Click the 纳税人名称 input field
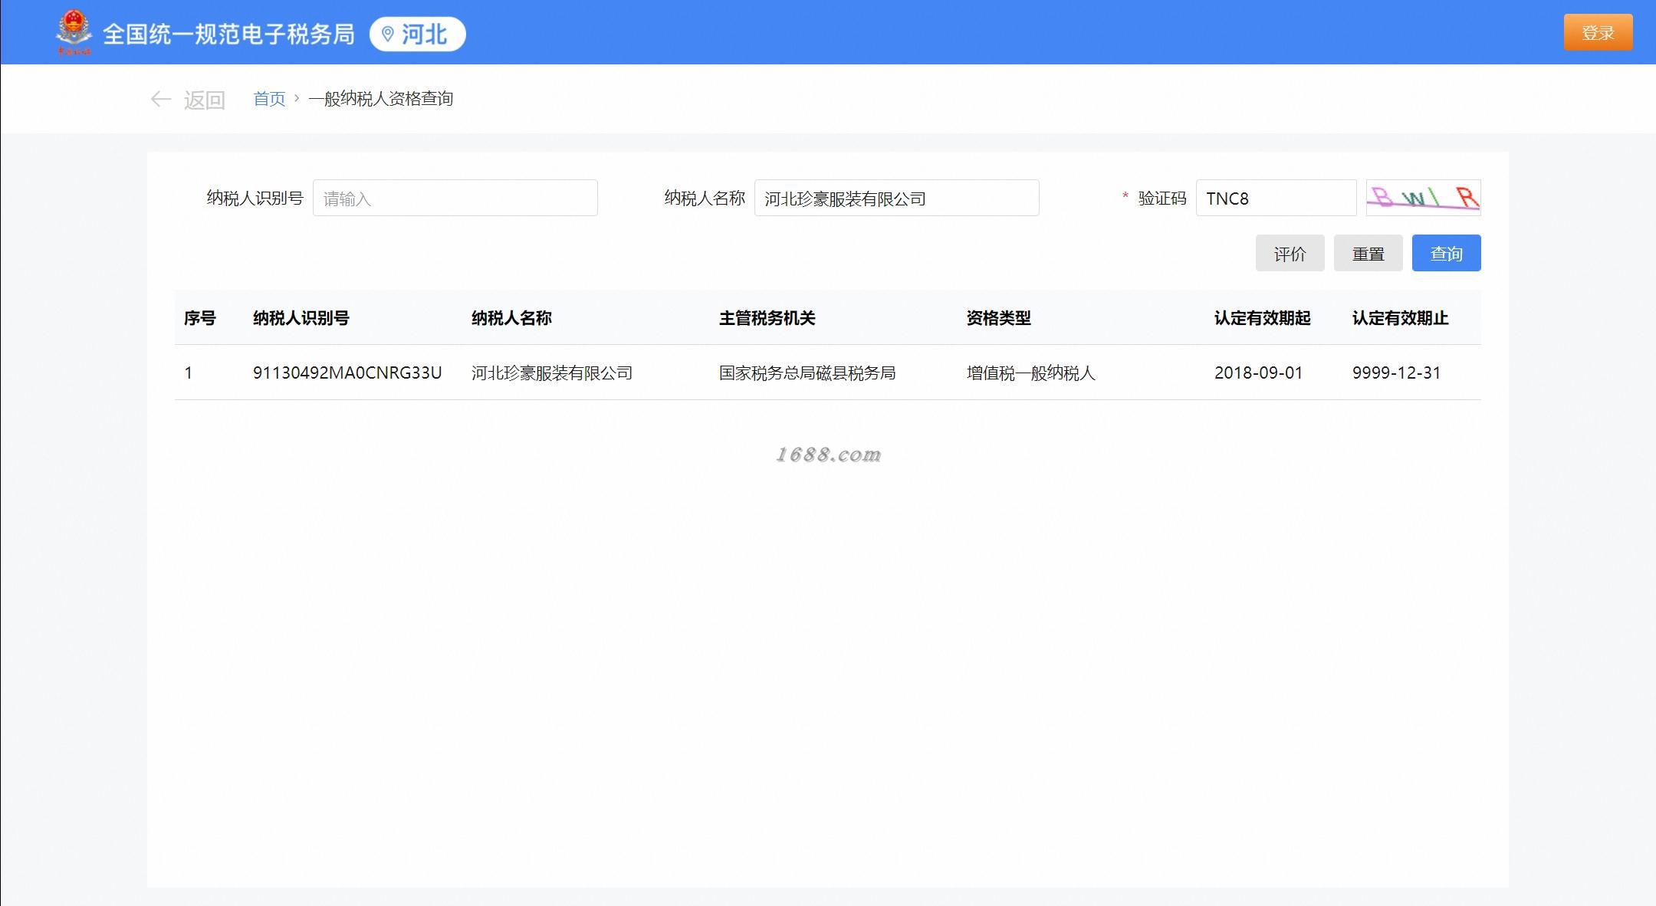This screenshot has width=1656, height=906. [896, 199]
